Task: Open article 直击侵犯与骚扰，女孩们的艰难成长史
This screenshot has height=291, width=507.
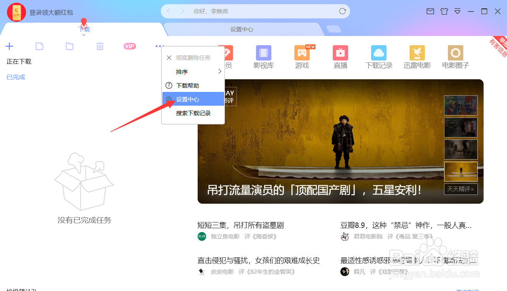Action: (x=259, y=260)
